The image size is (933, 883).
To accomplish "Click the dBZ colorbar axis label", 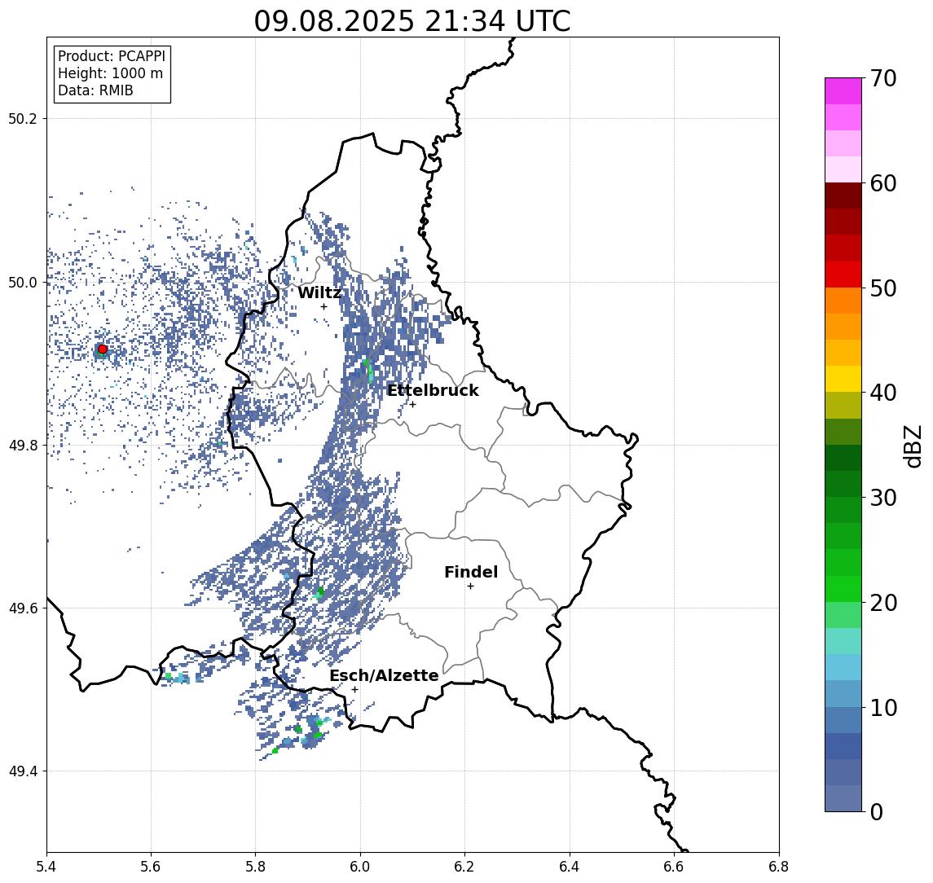I will 912,446.
